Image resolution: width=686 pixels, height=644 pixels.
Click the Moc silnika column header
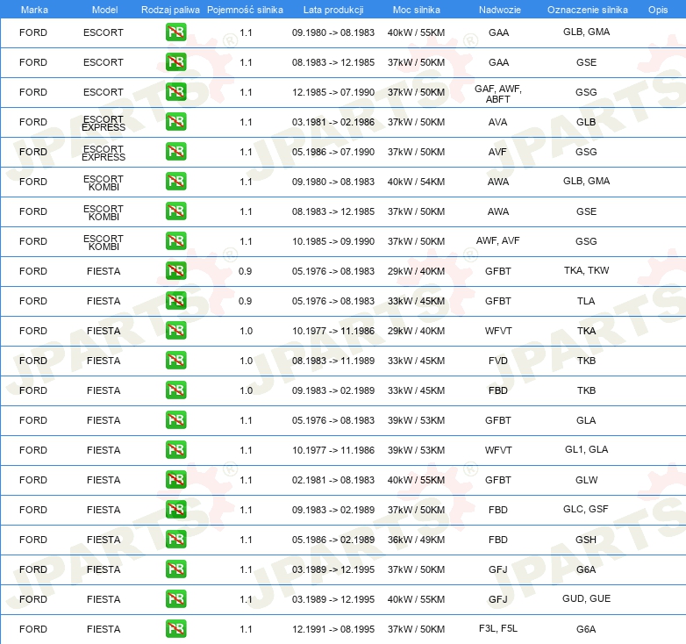(416, 10)
